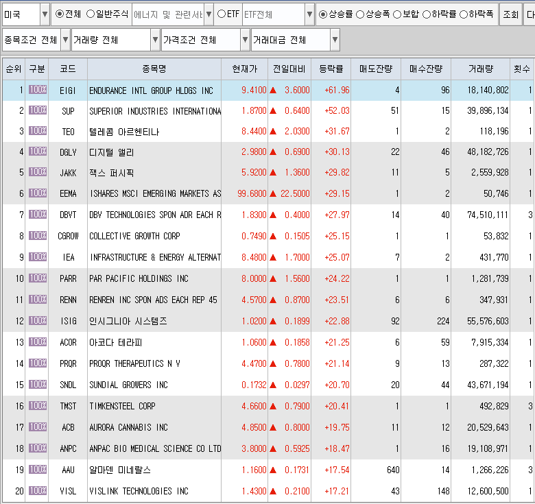Viewport: 535px width, 504px height.
Task: Click the 100% badge in IEA row
Action: click(x=38, y=256)
